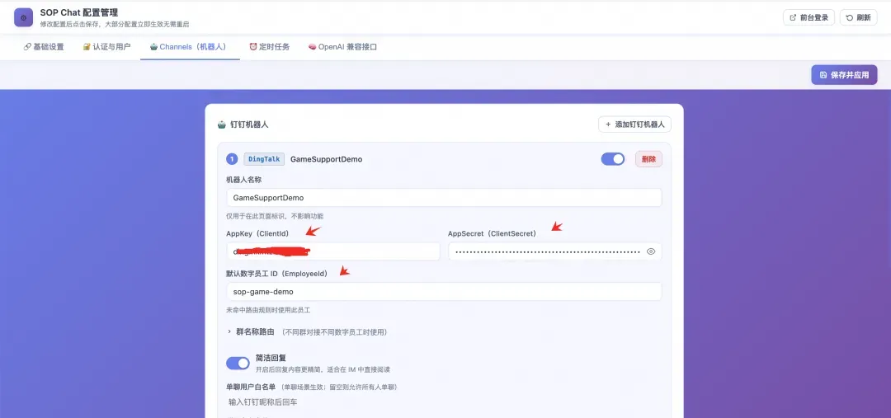Reveal AppSecret with the eye icon
Screen dimensions: 891x418
tap(651, 251)
